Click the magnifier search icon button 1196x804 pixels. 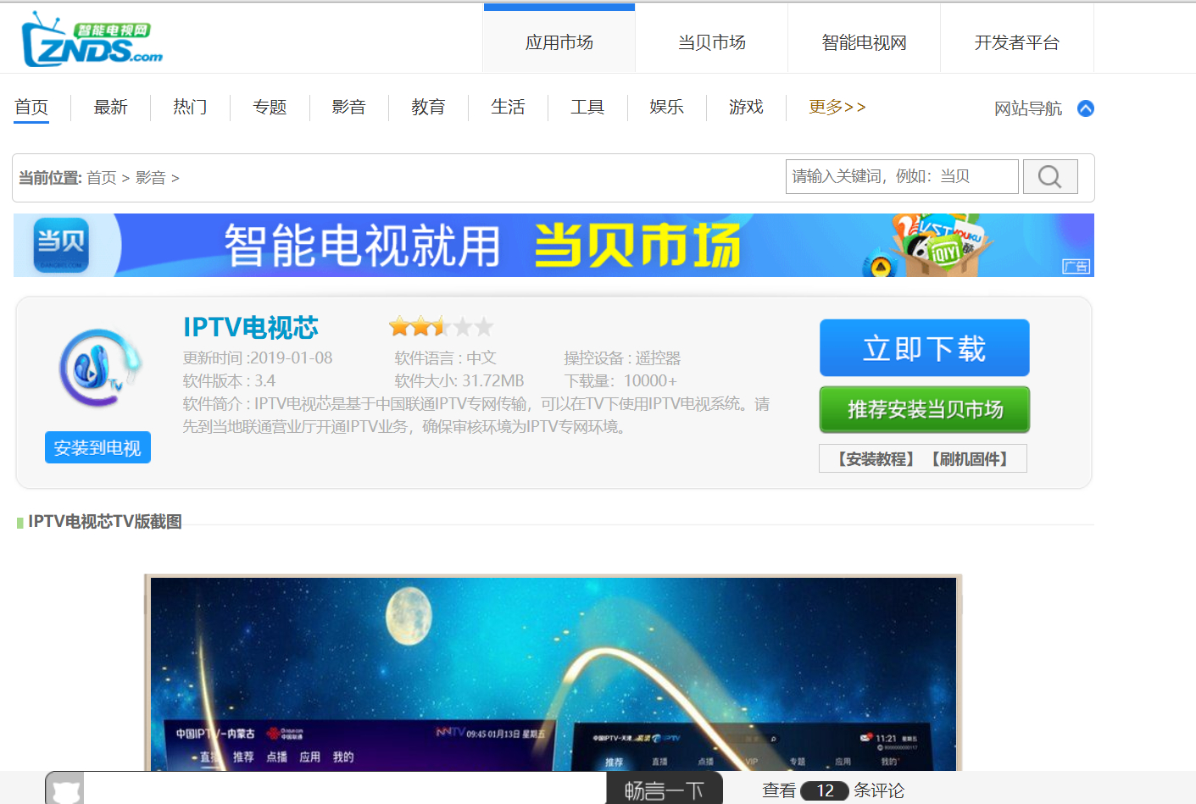click(1050, 176)
